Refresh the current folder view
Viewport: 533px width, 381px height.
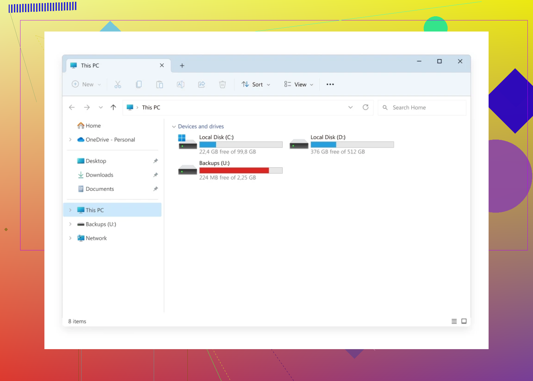[x=365, y=107]
